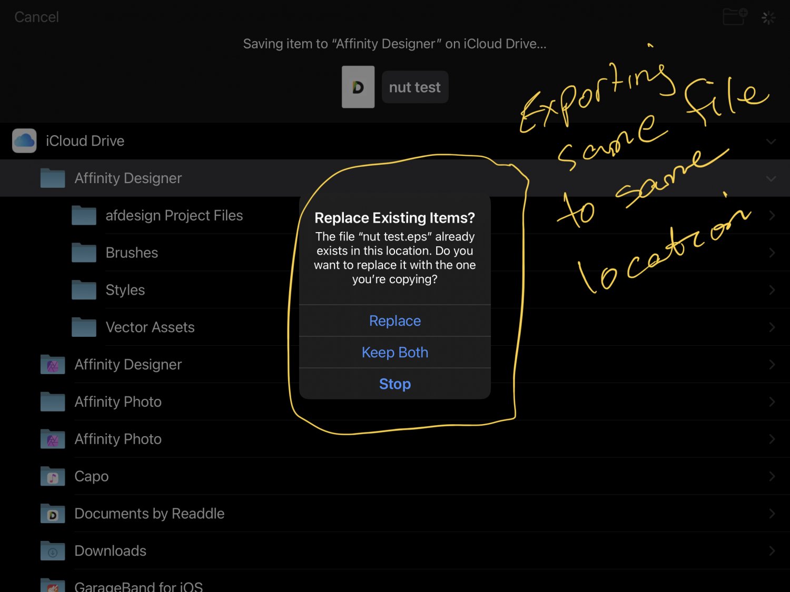Tap Replace to overwrite the existing file

pos(394,320)
